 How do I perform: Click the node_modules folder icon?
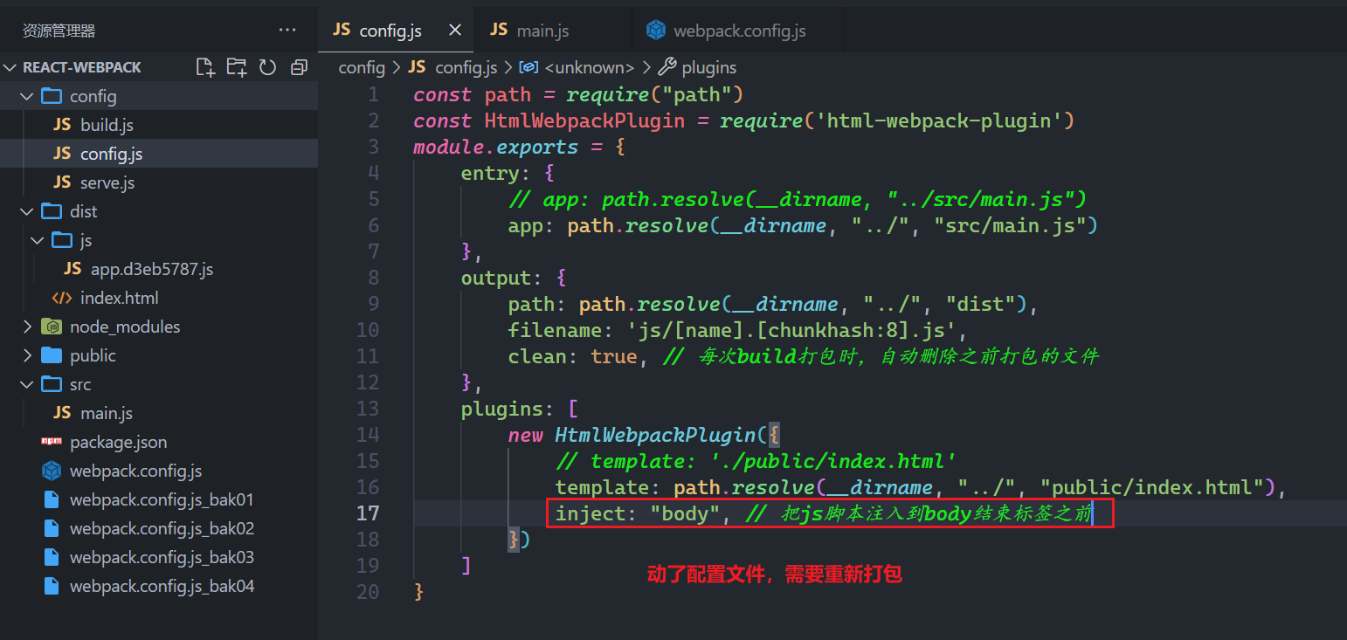coord(52,327)
